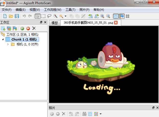Open the 工作流程(W) menu
Viewport: 159px width, 117px height.
[52, 10]
